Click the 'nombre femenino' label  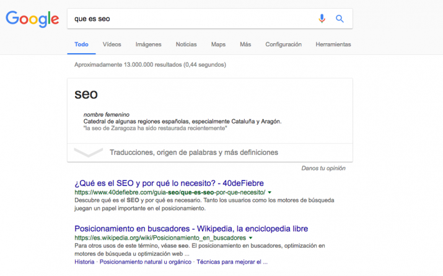(x=106, y=115)
